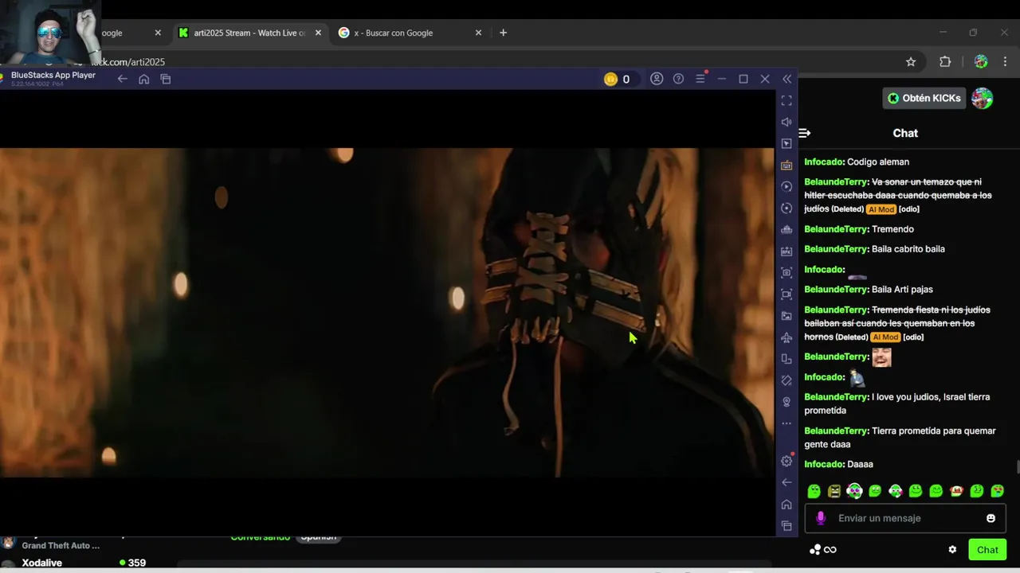
Task: Click the 'Baila Arti pajas' message
Action: coord(902,290)
